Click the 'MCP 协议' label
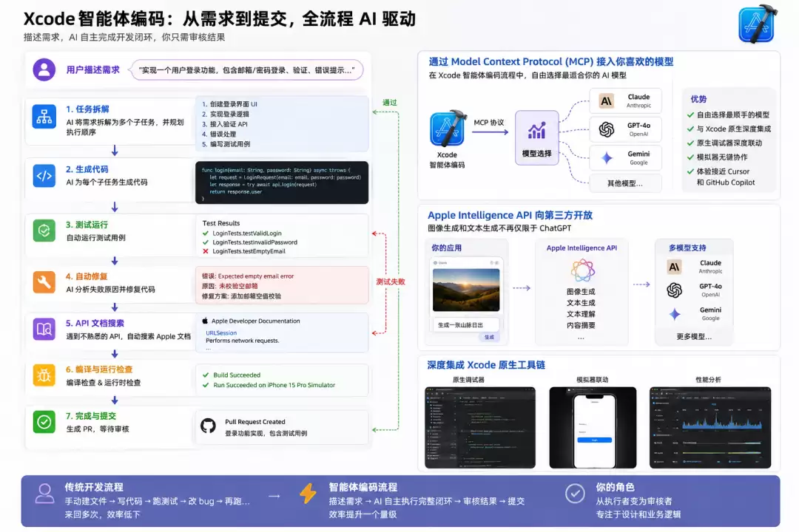The image size is (799, 532). tap(489, 122)
